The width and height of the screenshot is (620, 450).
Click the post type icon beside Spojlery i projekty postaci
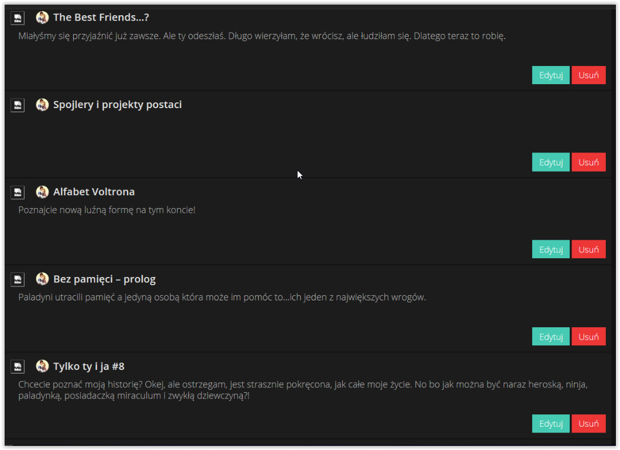point(18,105)
